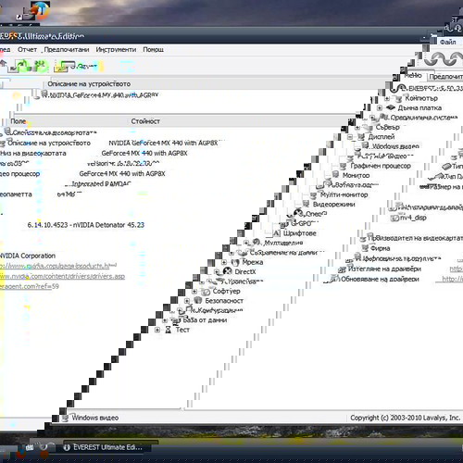The width and height of the screenshot is (463, 463).
Task: Select the Графичен процесор icon
Action: click(343, 166)
